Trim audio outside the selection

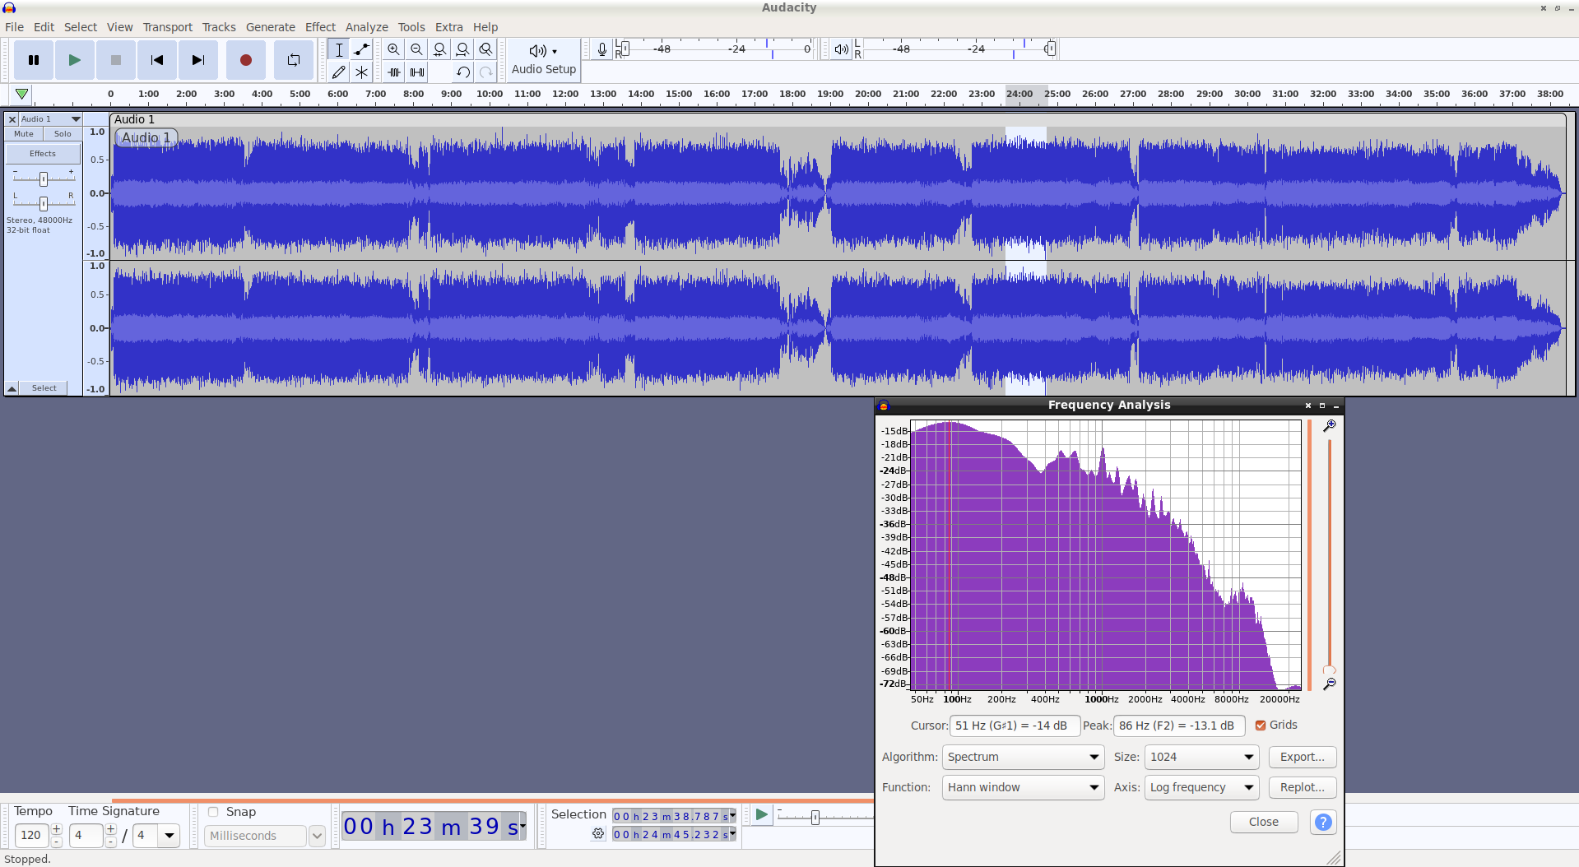click(394, 72)
